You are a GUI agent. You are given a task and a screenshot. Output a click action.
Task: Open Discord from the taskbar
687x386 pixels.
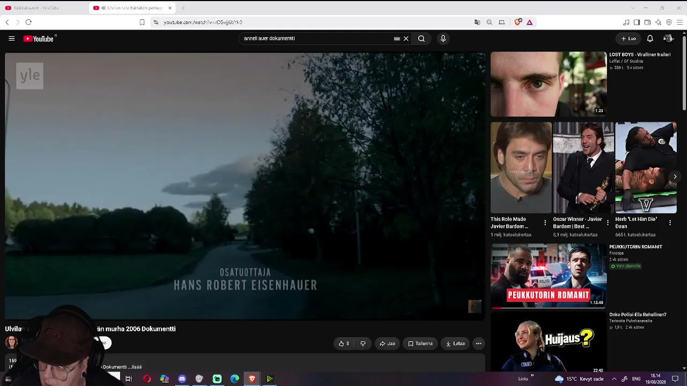pos(182,379)
